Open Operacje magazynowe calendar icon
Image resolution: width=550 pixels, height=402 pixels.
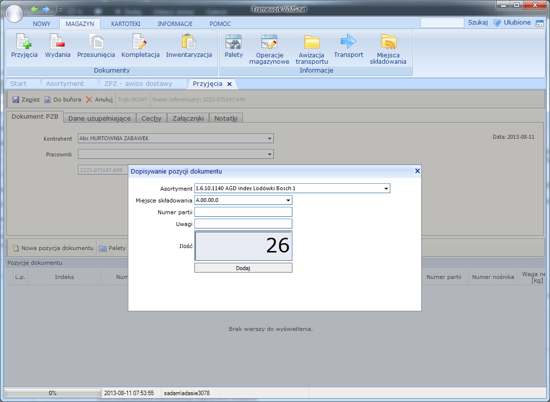pyautogui.click(x=269, y=42)
